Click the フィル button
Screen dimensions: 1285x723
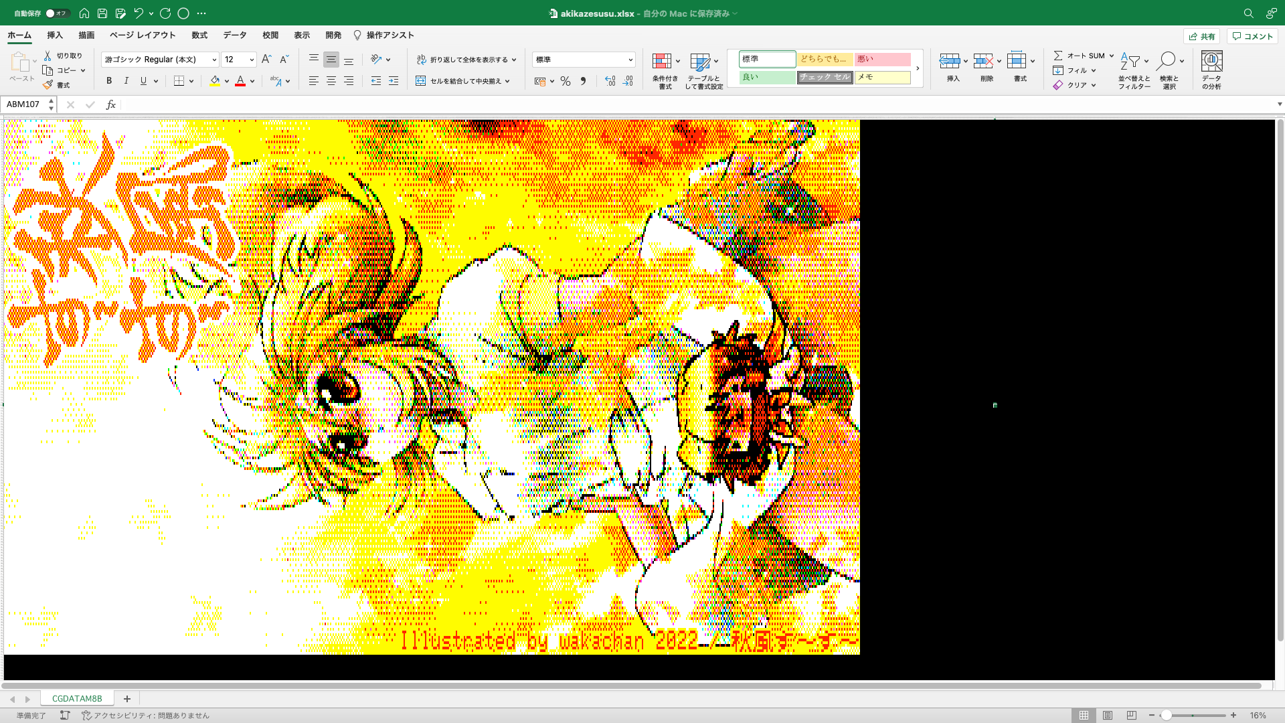pos(1075,70)
